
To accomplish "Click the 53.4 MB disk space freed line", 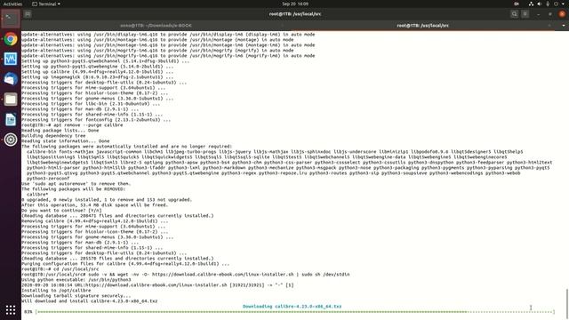I will [x=95, y=205].
